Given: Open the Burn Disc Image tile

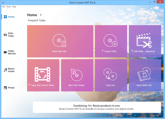Looking at the screenshot, I should pos(77,75).
